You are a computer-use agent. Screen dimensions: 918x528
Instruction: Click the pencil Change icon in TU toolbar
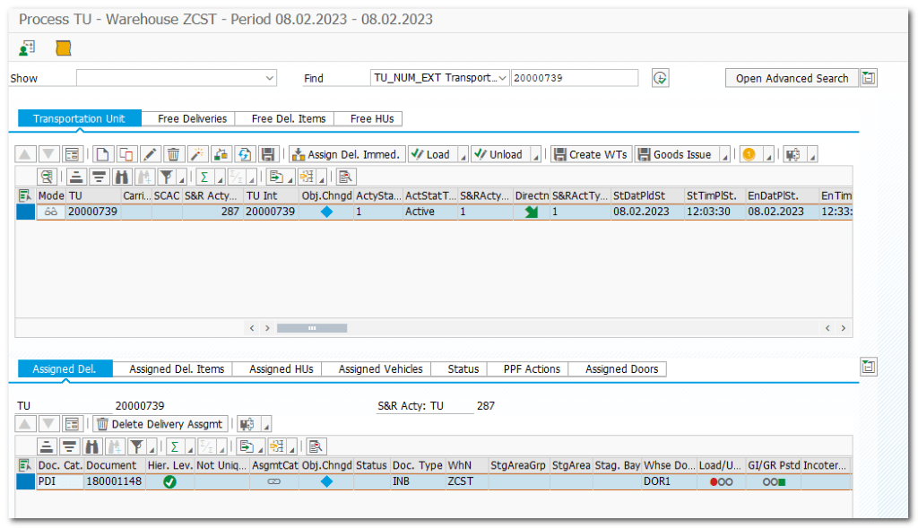point(151,154)
